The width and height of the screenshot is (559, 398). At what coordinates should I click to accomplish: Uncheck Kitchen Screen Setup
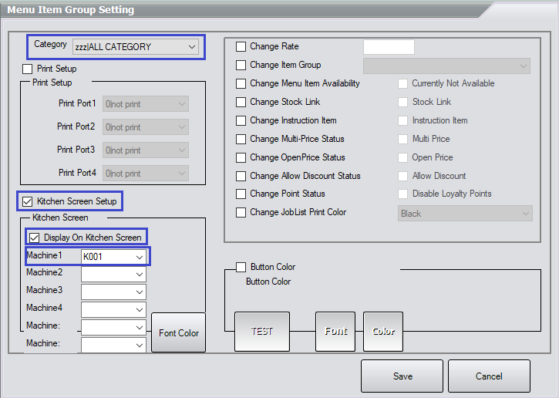coord(28,201)
